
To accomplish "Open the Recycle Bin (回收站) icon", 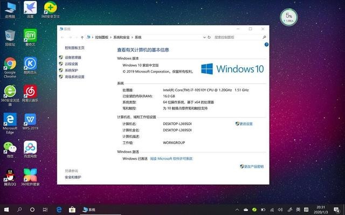I will click(10, 37).
